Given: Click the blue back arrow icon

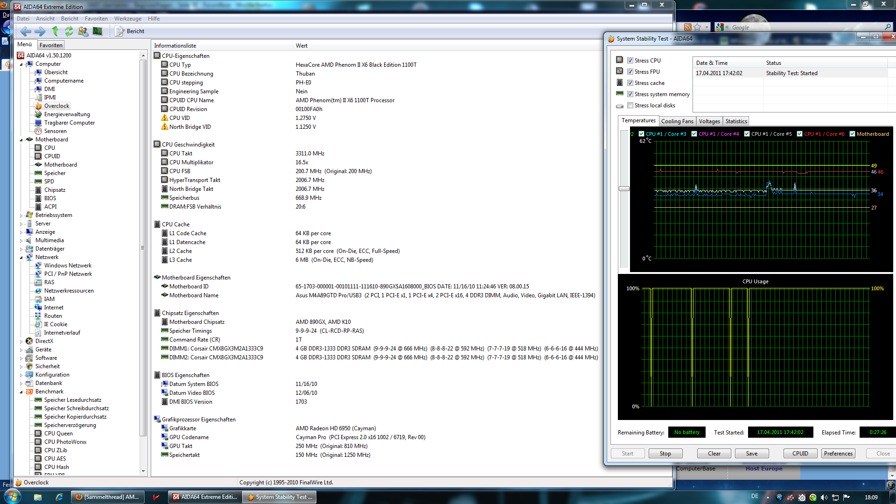Looking at the screenshot, I should tap(26, 31).
